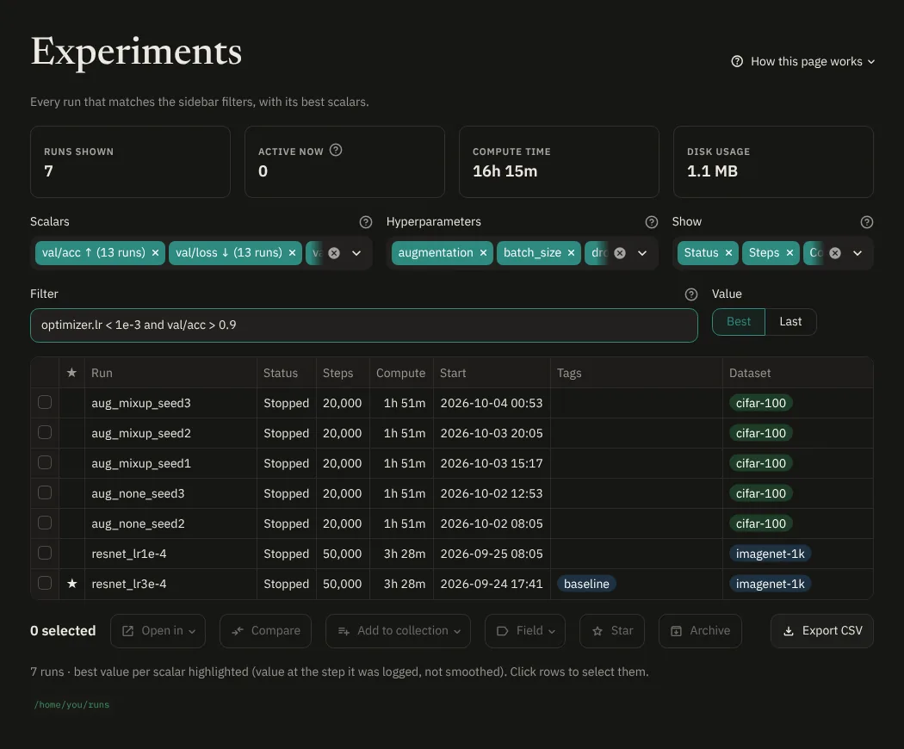Expand the Hyperparameters dropdown chevron
This screenshot has width=904, height=749.
[x=642, y=253]
